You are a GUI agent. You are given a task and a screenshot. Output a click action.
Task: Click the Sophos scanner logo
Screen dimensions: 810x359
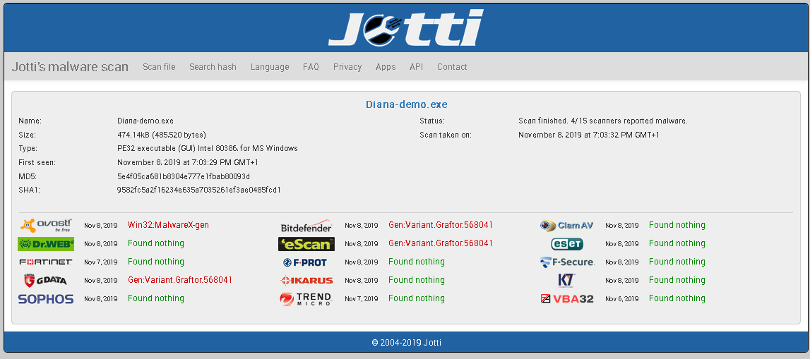(x=46, y=298)
